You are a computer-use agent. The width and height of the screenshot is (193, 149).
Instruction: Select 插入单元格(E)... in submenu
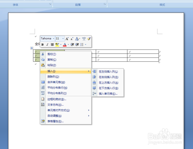click(x=108, y=94)
